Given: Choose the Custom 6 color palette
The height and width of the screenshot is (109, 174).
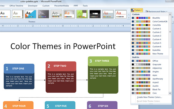Looking at the screenshot, I should (x=150, y=47).
